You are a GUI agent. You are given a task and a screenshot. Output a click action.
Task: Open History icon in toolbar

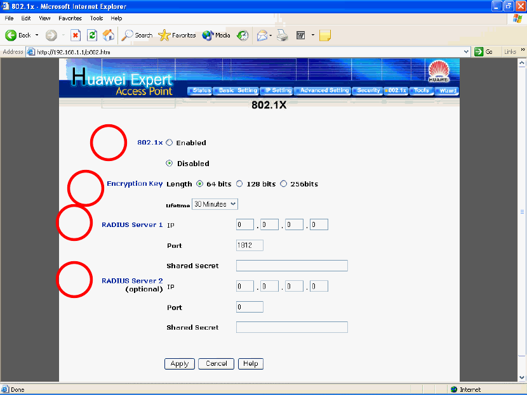(x=243, y=36)
